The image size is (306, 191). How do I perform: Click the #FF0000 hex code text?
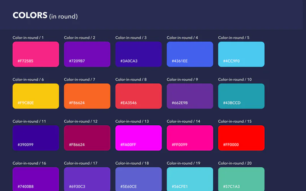pos(231,145)
